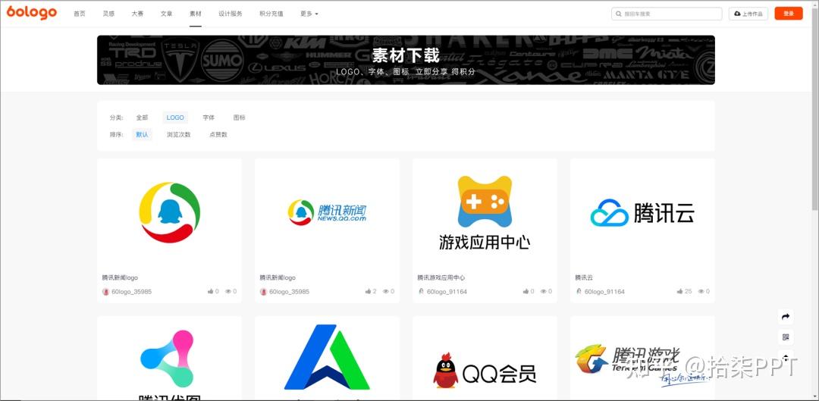This screenshot has height=401, width=819.
Task: Click like icon on first 腾讯新闻logo card
Action: pos(211,291)
